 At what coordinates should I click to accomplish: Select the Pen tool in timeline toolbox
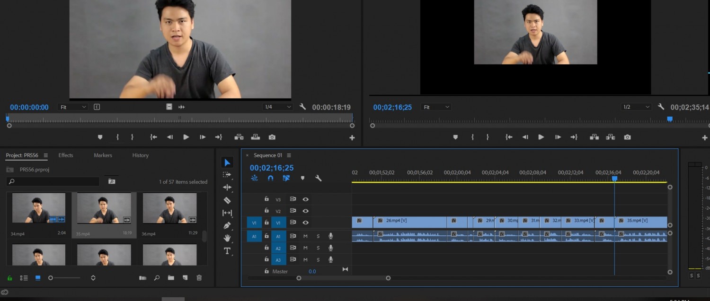coord(227,225)
